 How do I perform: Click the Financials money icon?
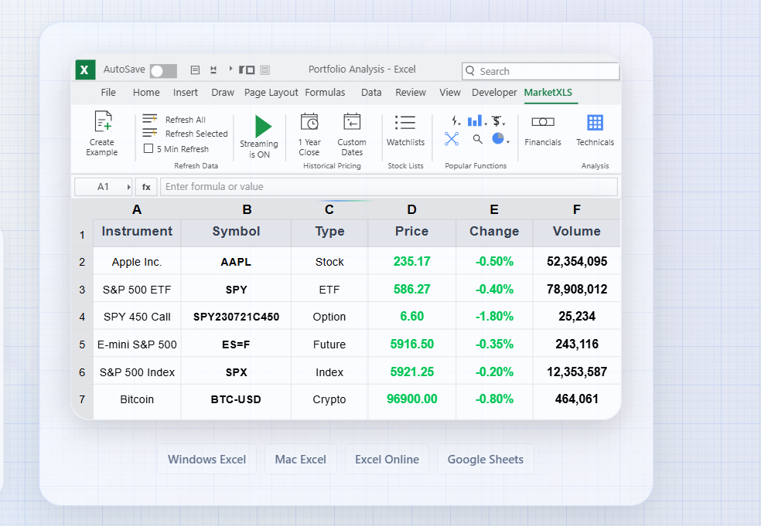coord(542,122)
